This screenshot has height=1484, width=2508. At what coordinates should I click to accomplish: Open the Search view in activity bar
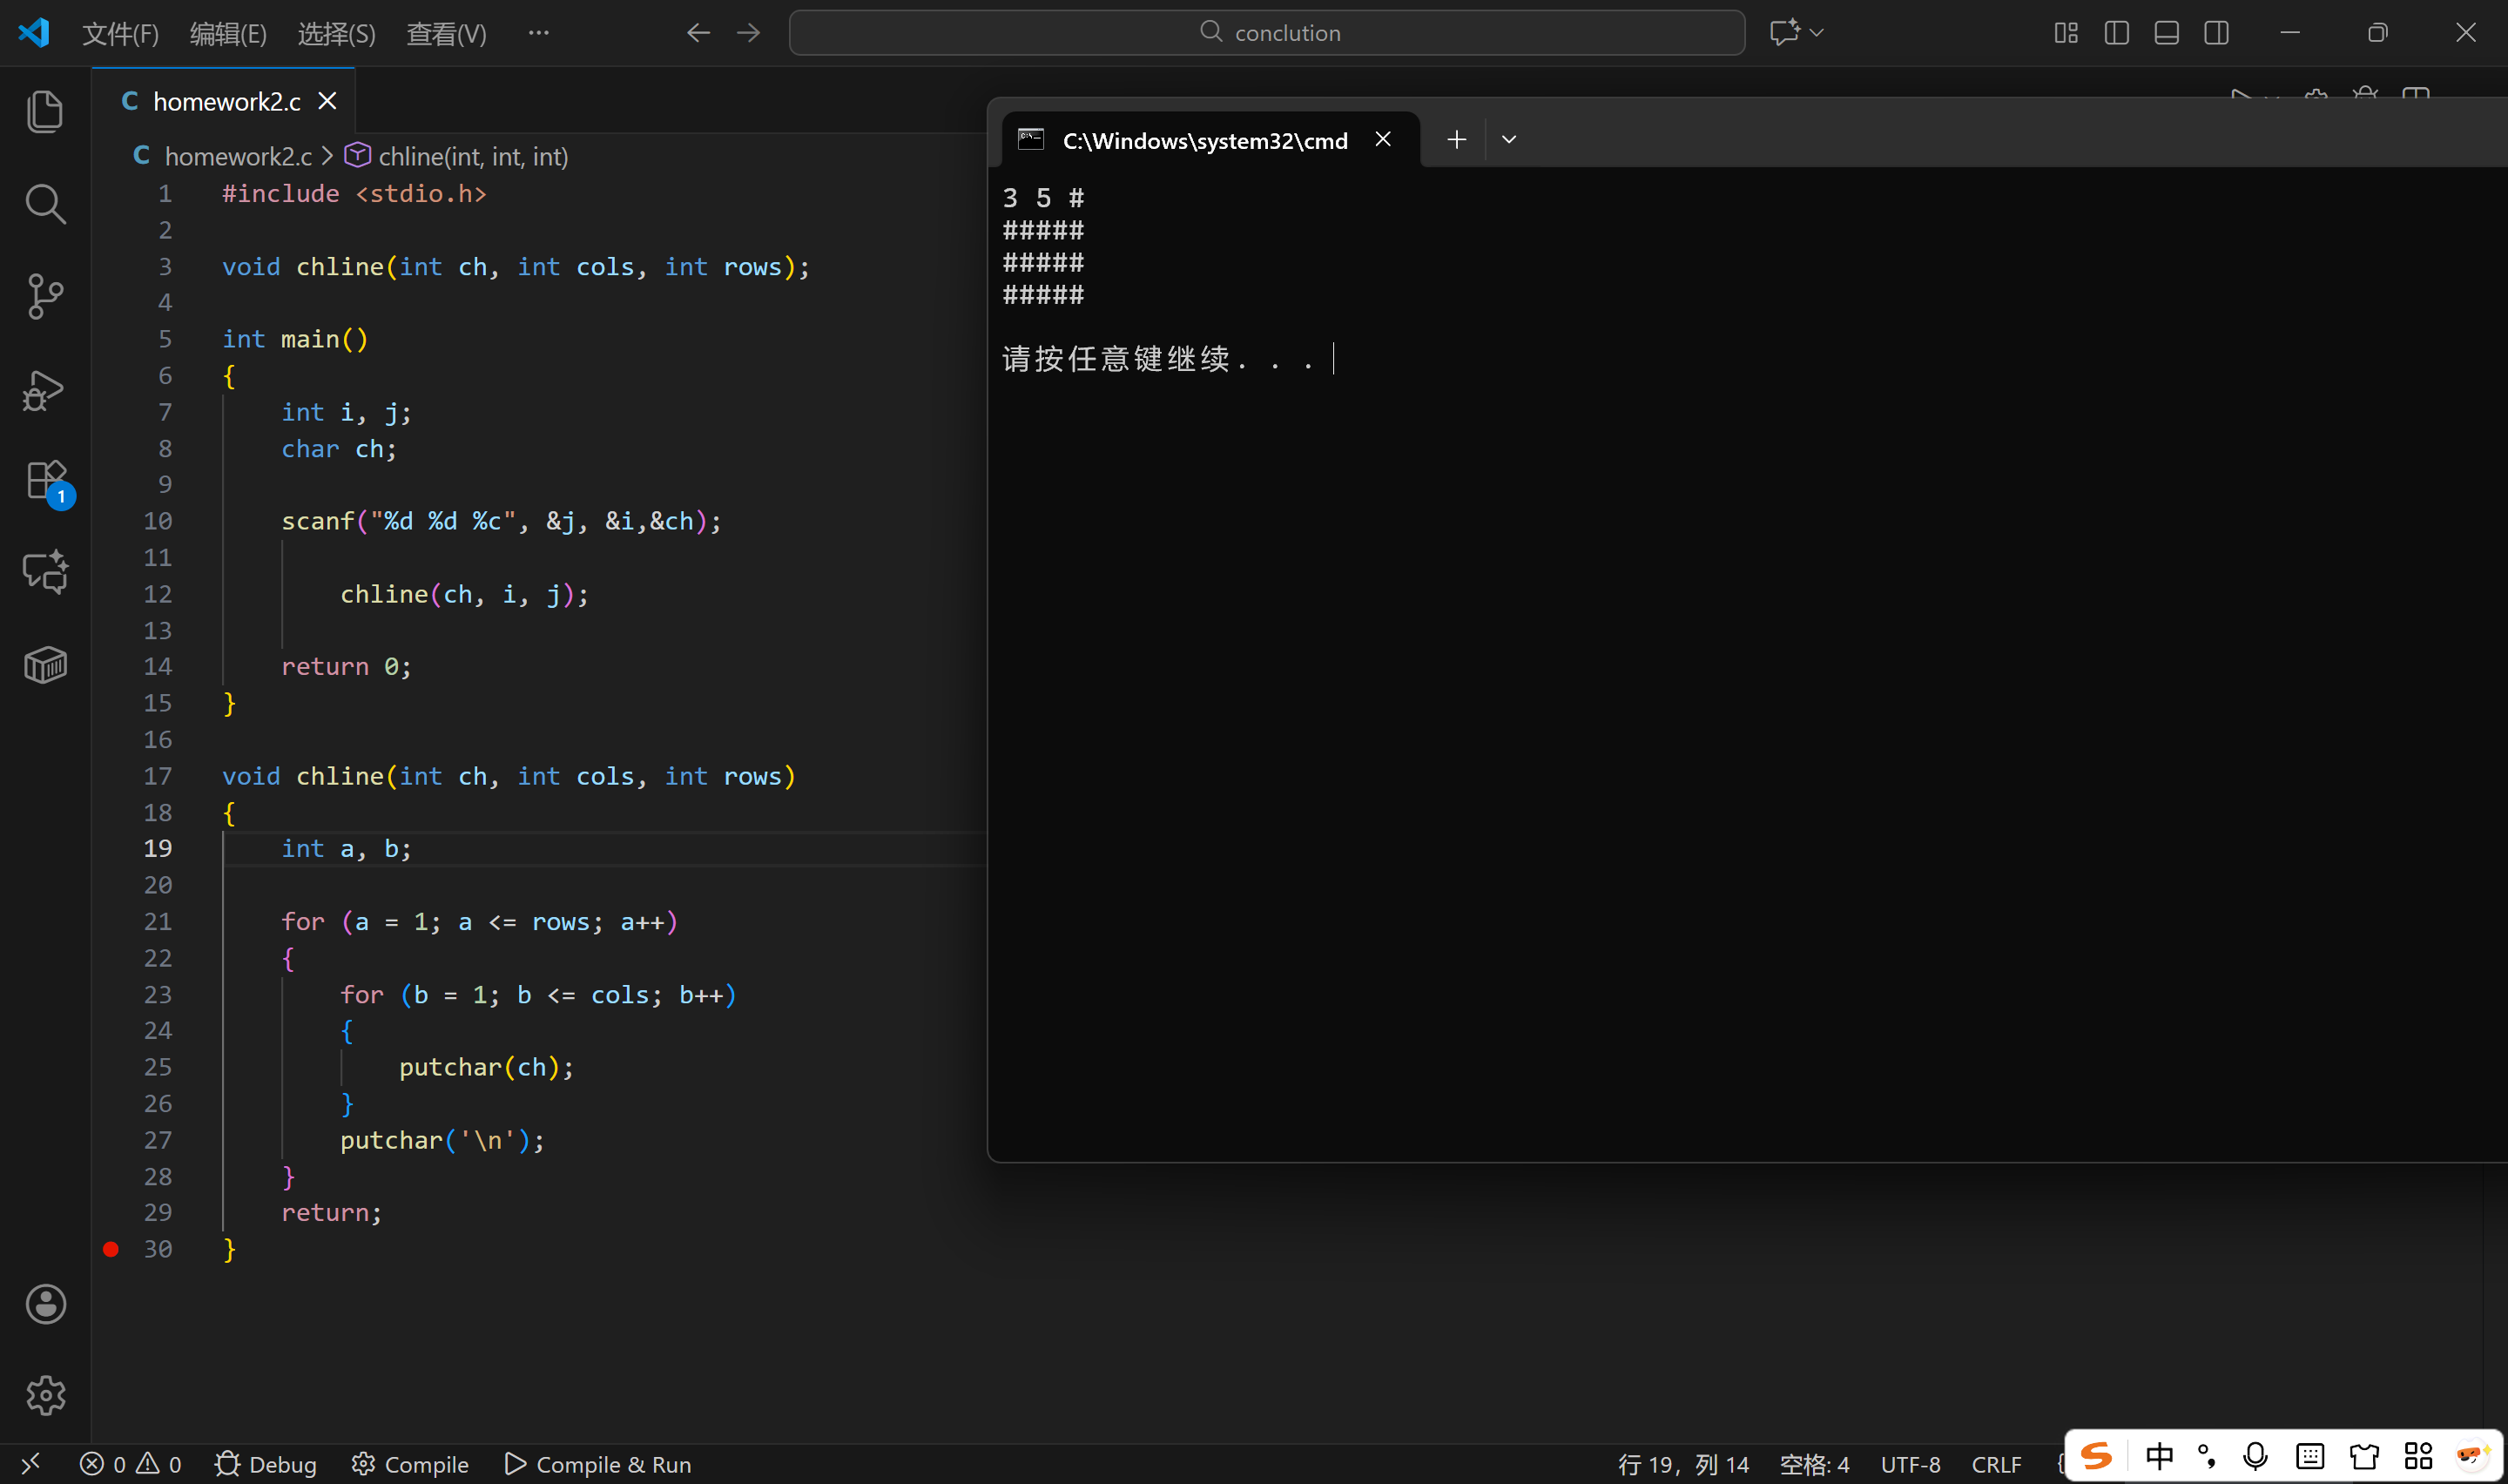pyautogui.click(x=45, y=204)
